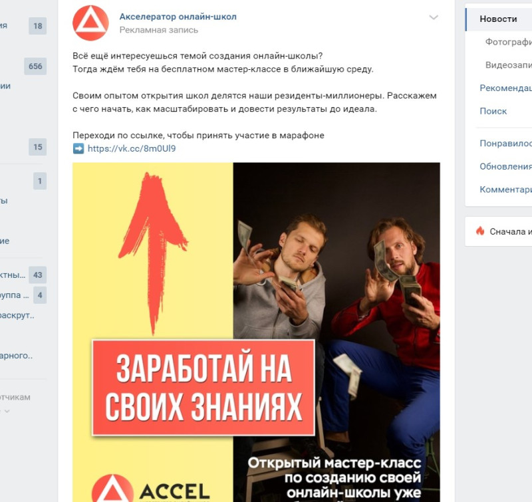The image size is (532, 502).
Task: Open Комментарии section
Action: (505, 189)
